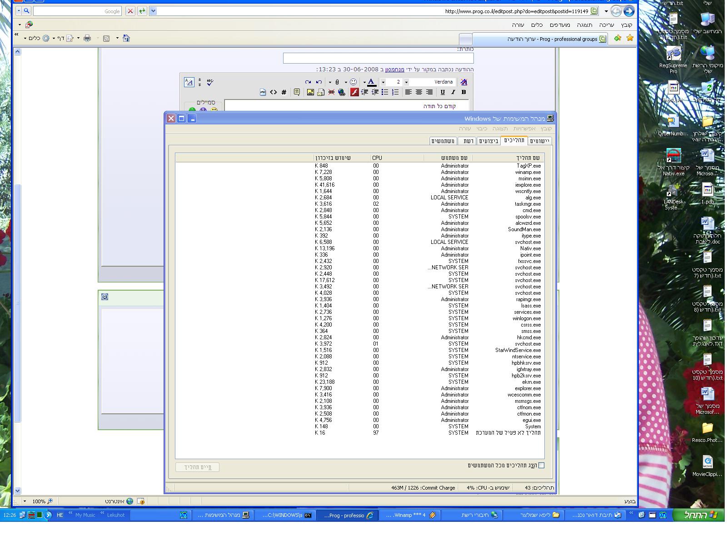Click the page vertical scrollbar down arrow
The image size is (727, 545).
click(17, 490)
